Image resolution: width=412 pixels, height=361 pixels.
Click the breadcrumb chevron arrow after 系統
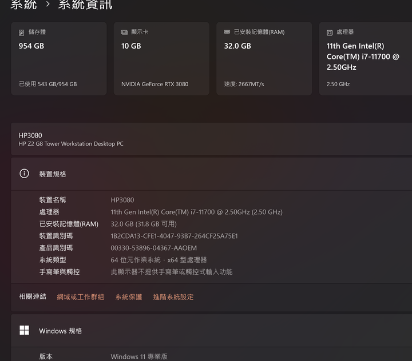(x=48, y=5)
